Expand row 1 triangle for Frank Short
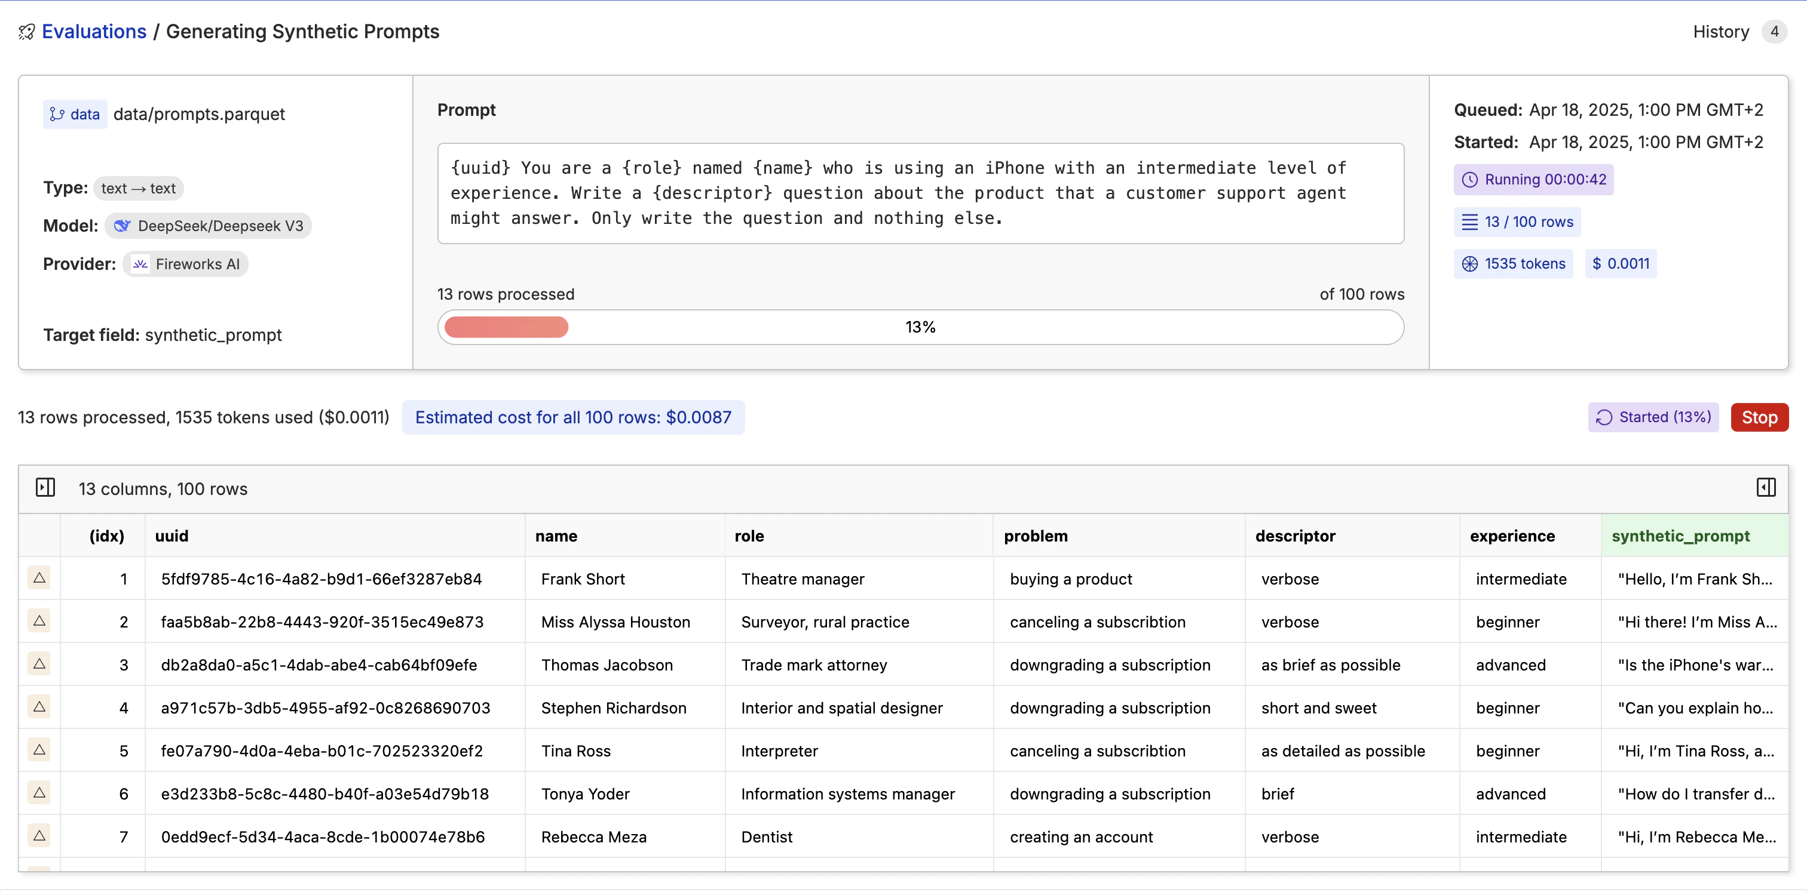Screen dimensions: 1807x892 coord(39,577)
